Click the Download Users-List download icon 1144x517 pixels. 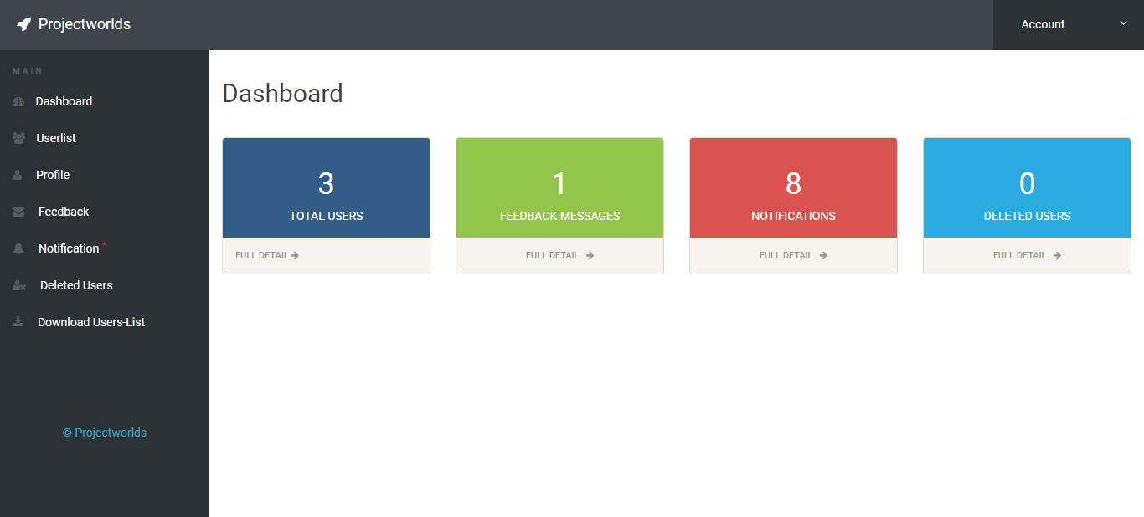point(18,322)
